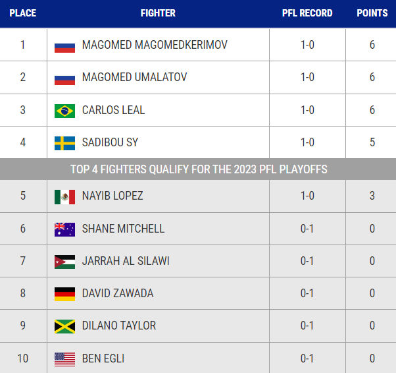396x373 pixels.
Task: Click the Jamaican flag beside Dilano Taylor
Action: point(64,326)
